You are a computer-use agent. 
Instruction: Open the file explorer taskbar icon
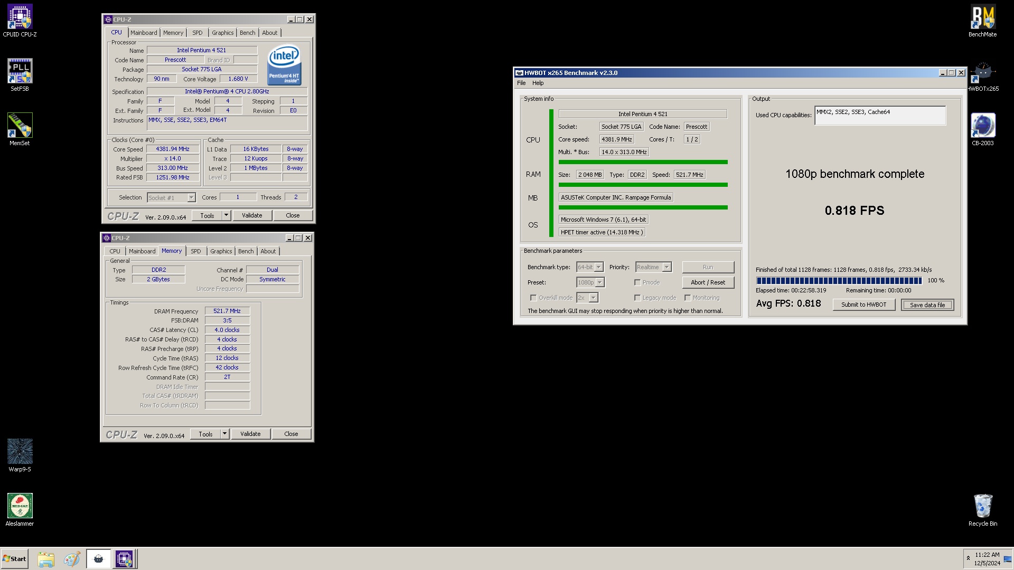[46, 559]
